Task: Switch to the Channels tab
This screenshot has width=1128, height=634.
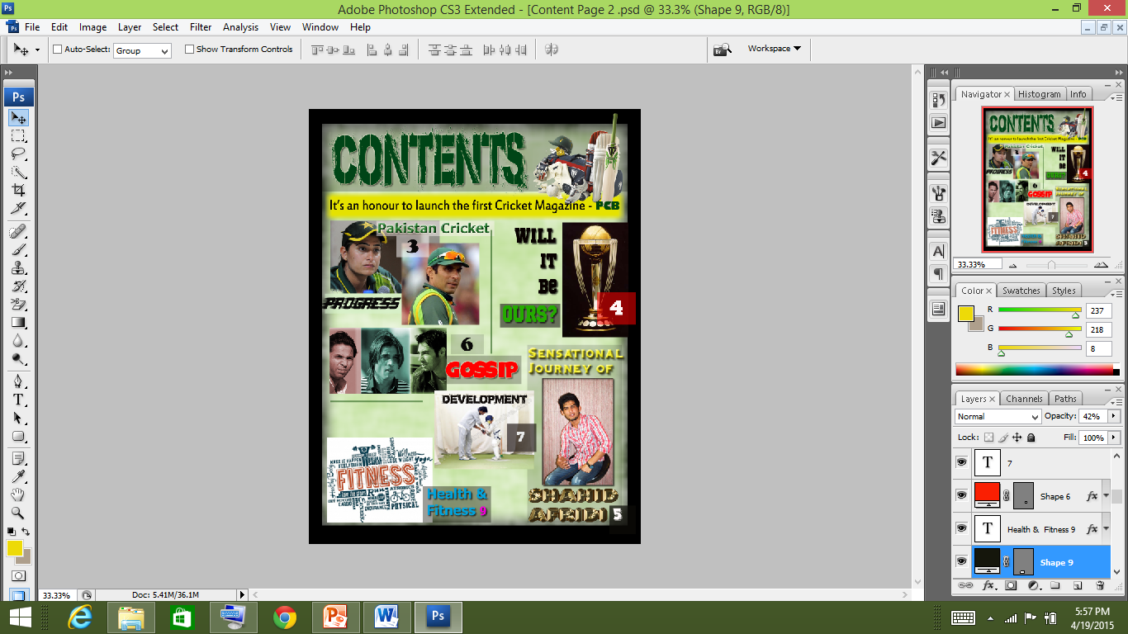Action: coord(1024,399)
